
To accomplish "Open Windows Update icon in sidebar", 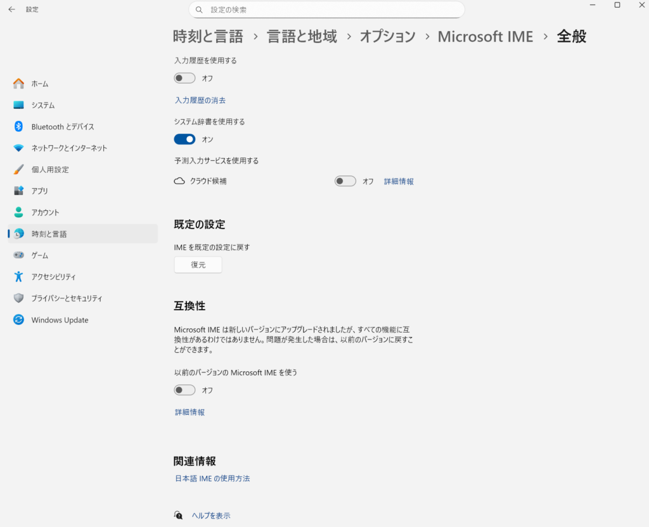I will (18, 320).
